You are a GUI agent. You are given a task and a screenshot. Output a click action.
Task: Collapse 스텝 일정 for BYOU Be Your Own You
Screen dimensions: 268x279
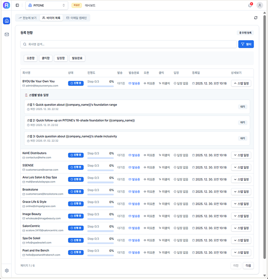(x=241, y=83)
